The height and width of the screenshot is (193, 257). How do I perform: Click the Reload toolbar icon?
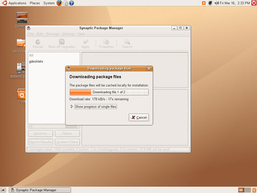click(38, 42)
